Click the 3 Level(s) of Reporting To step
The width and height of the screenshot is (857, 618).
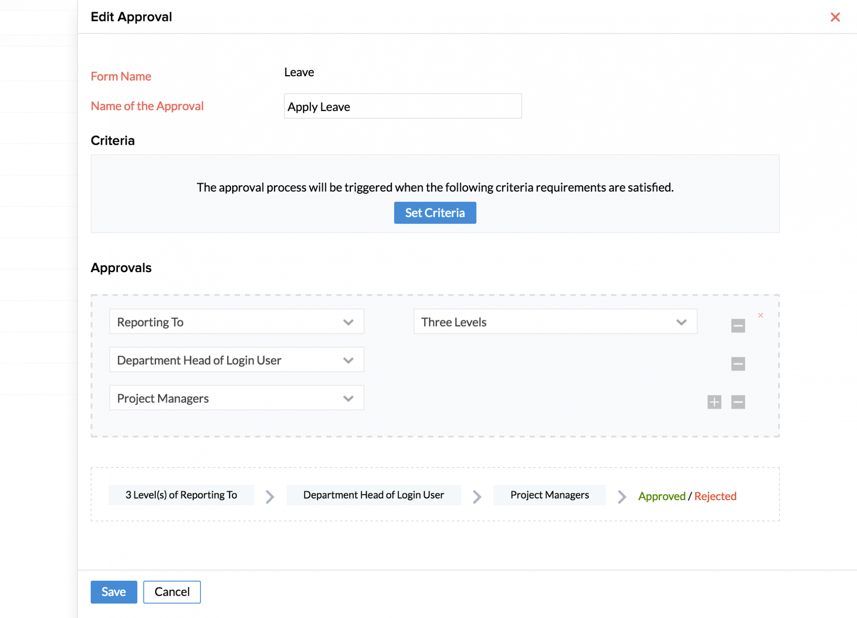[x=181, y=495]
